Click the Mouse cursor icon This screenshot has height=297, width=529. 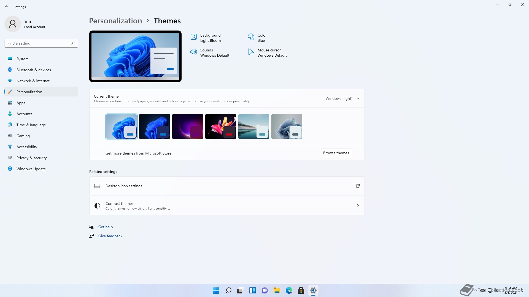(x=251, y=52)
